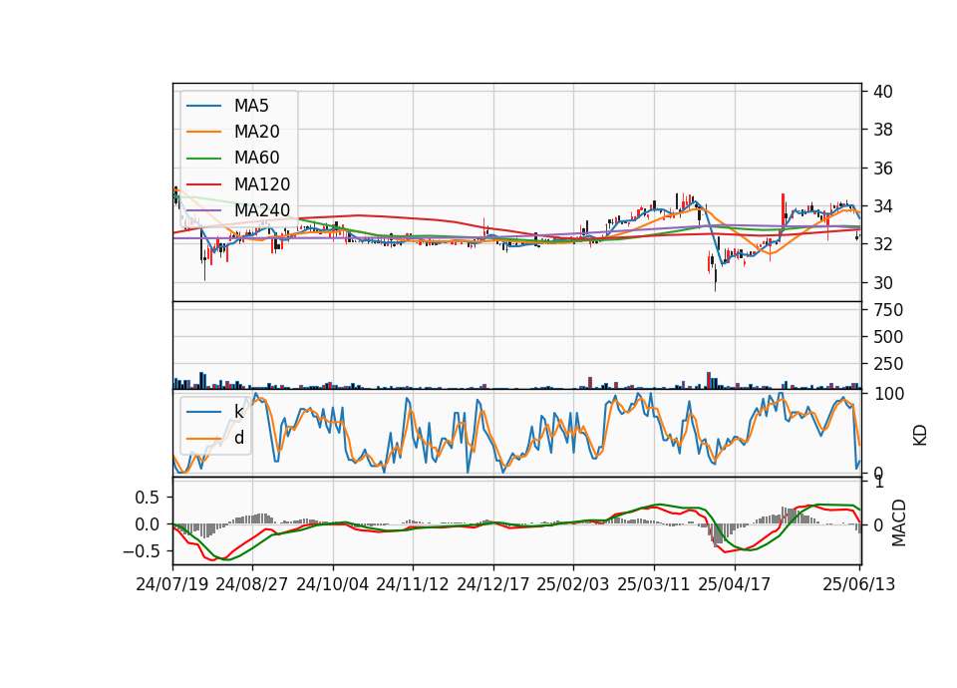
Task: Click the KD vertical axis title
Action: pyautogui.click(x=920, y=436)
